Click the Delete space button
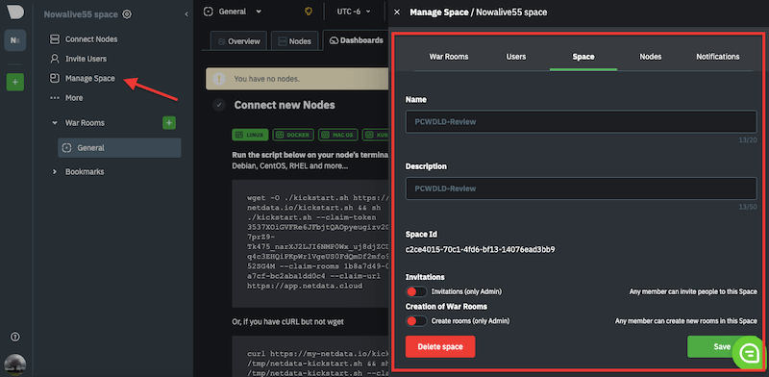The height and width of the screenshot is (377, 769). tap(440, 346)
